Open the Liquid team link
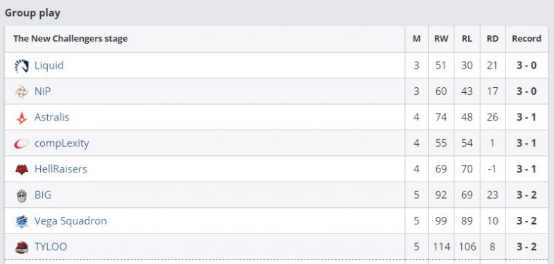Viewport: 554px width, 264px height. click(x=48, y=65)
